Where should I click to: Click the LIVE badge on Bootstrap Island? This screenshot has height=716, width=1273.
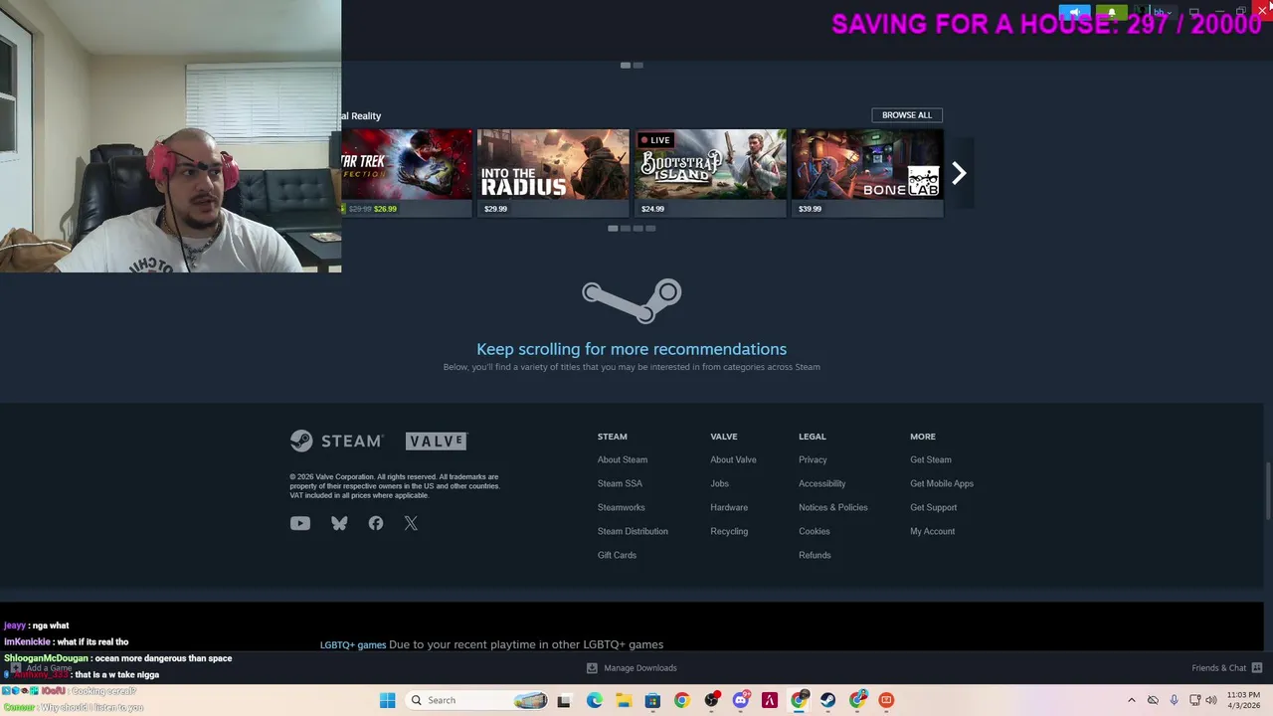[x=655, y=140]
